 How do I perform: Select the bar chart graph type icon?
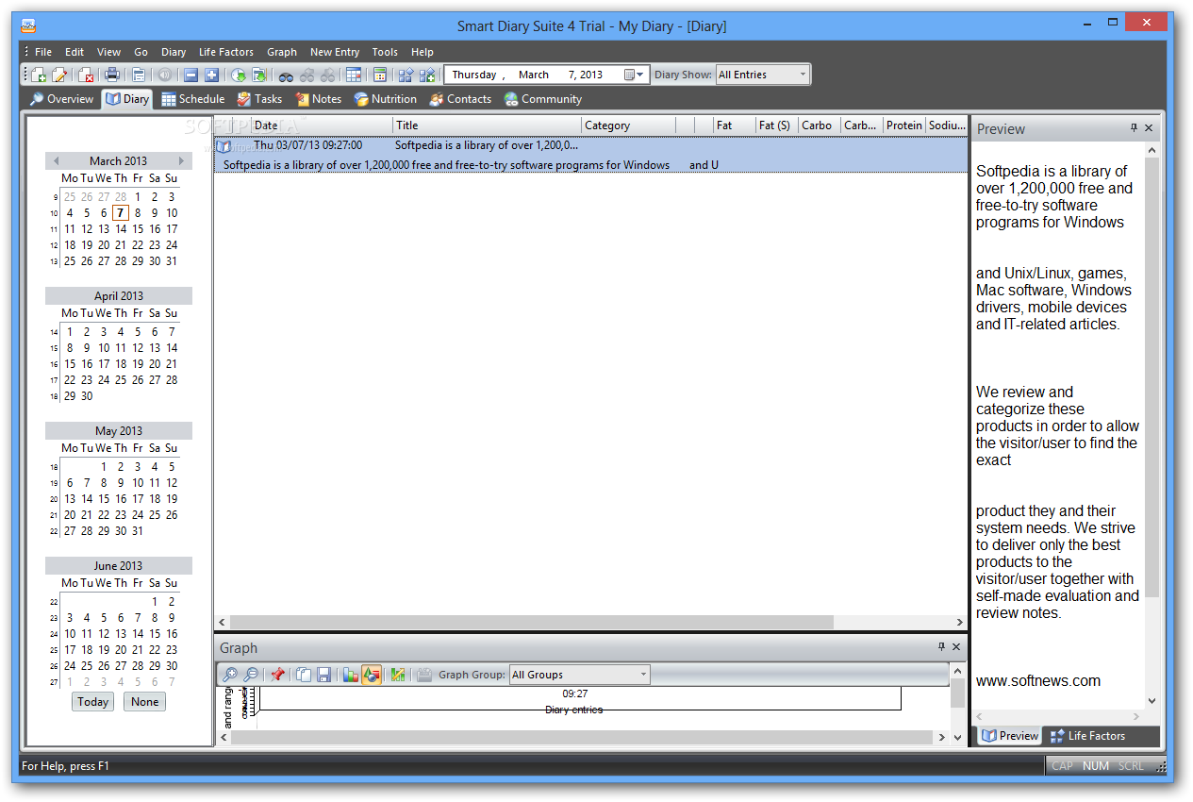(x=350, y=675)
